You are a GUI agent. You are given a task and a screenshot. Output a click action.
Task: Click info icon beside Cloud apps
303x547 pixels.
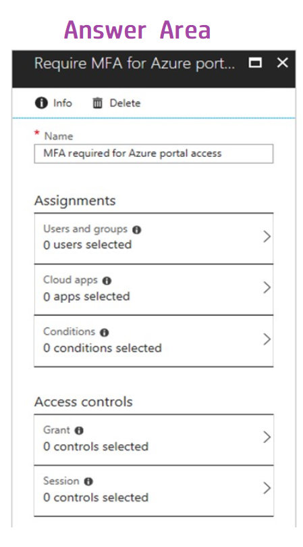pyautogui.click(x=107, y=281)
